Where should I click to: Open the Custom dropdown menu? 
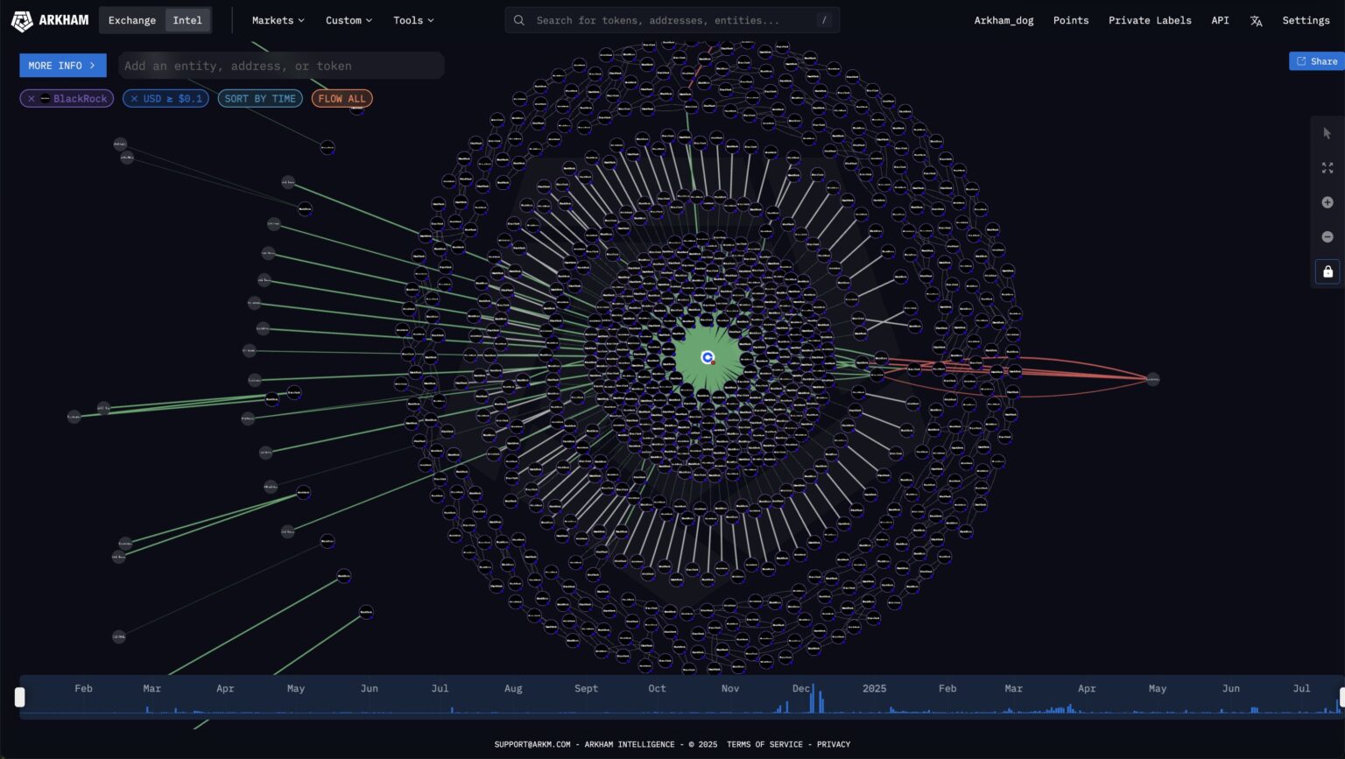coord(349,20)
